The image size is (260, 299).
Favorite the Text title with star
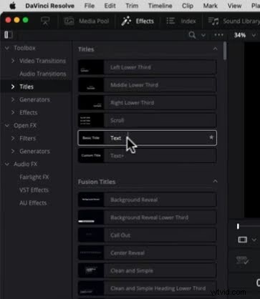[211, 137]
